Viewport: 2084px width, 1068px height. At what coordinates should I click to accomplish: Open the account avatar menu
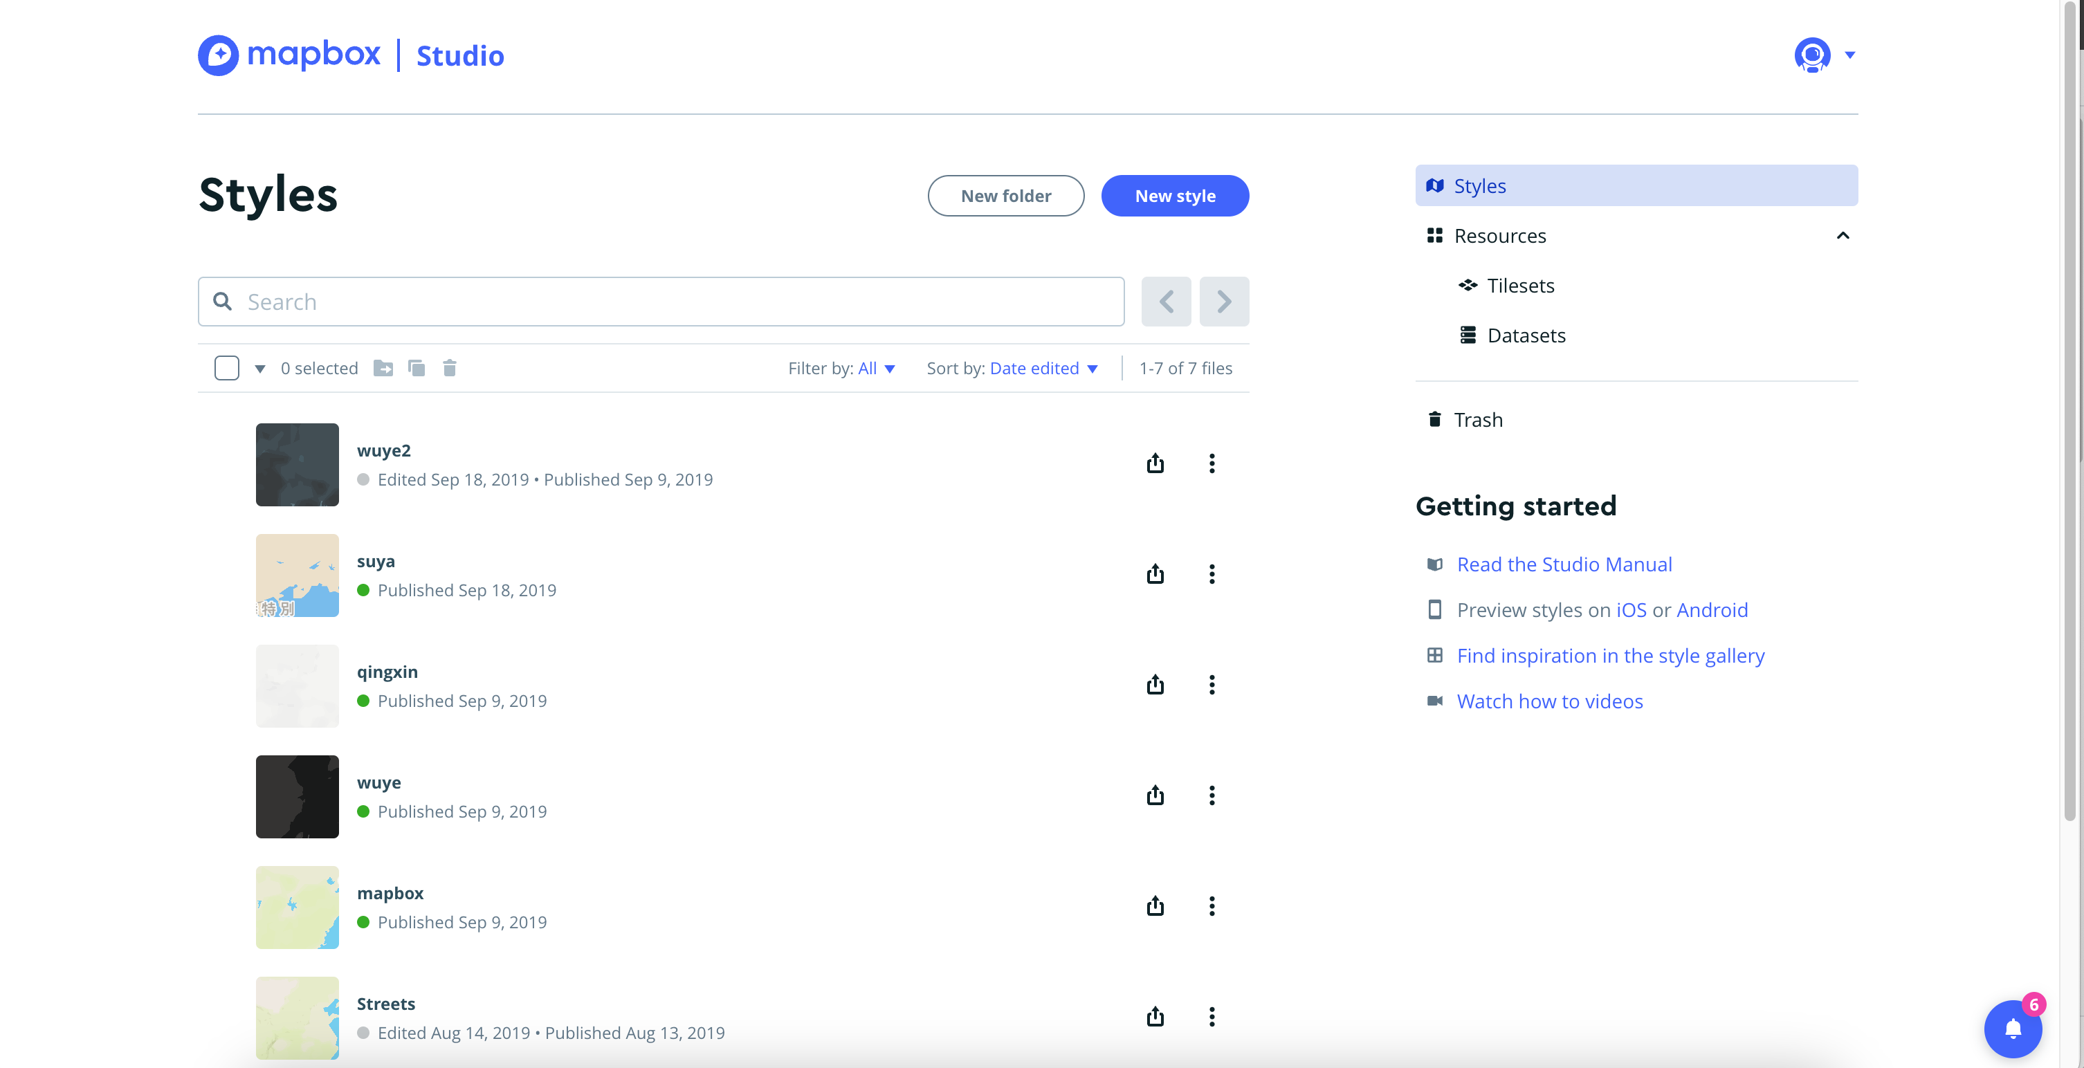tap(1815, 55)
